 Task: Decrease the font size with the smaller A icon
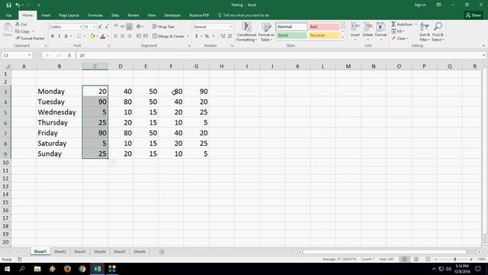107,27
